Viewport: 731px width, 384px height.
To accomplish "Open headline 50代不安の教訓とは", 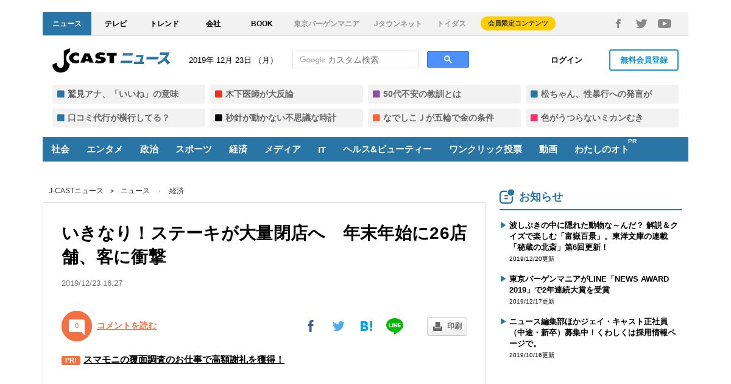I will 444,94.
